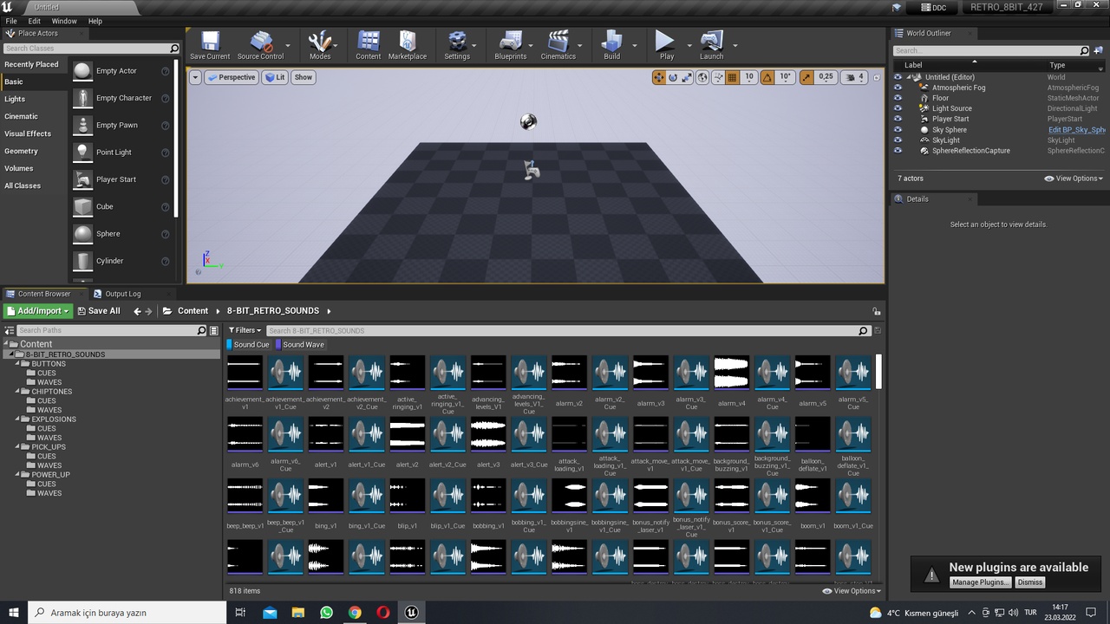Open Unreal Engine from the Windows taskbar
The height and width of the screenshot is (624, 1110).
coord(411,613)
